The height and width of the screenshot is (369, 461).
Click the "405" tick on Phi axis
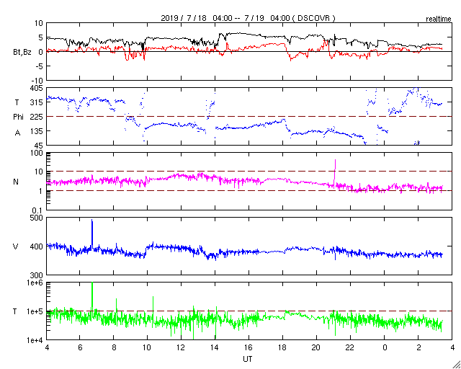(x=37, y=88)
